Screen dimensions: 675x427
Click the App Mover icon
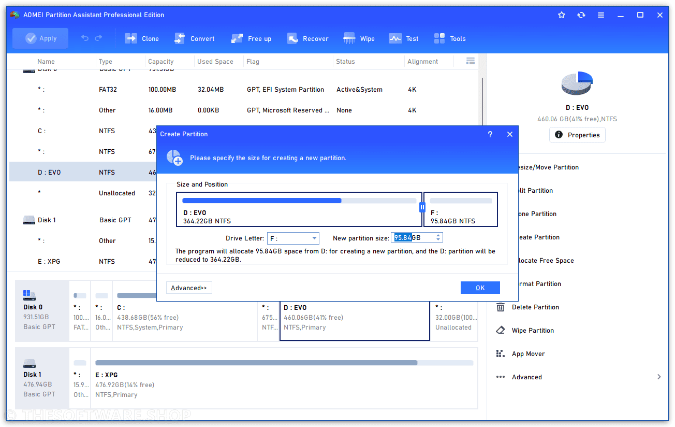tap(501, 354)
